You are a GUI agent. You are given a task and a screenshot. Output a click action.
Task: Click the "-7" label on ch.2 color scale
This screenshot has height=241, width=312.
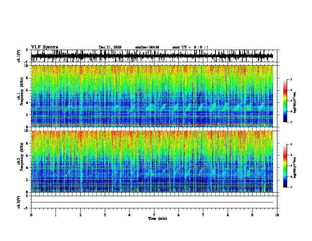point(290,187)
